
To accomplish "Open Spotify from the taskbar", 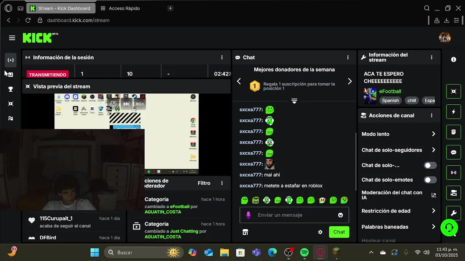I will point(304,252).
